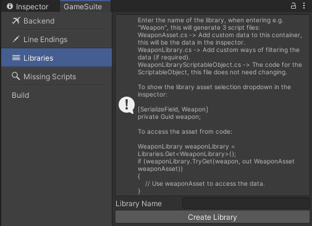Image resolution: width=312 pixels, height=226 pixels.
Task: Click the "Library Name" label
Action: tap(138, 204)
